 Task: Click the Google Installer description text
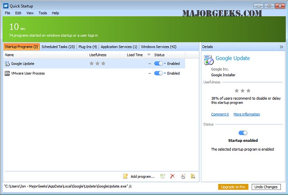point(223,75)
